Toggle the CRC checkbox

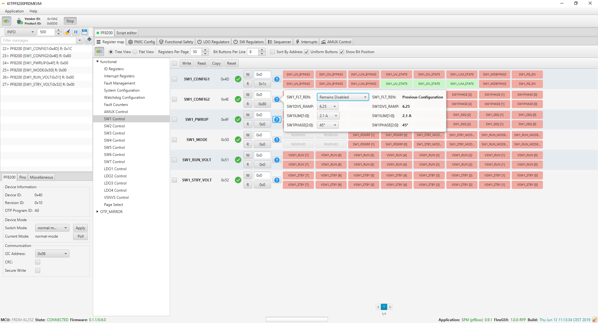point(38,262)
